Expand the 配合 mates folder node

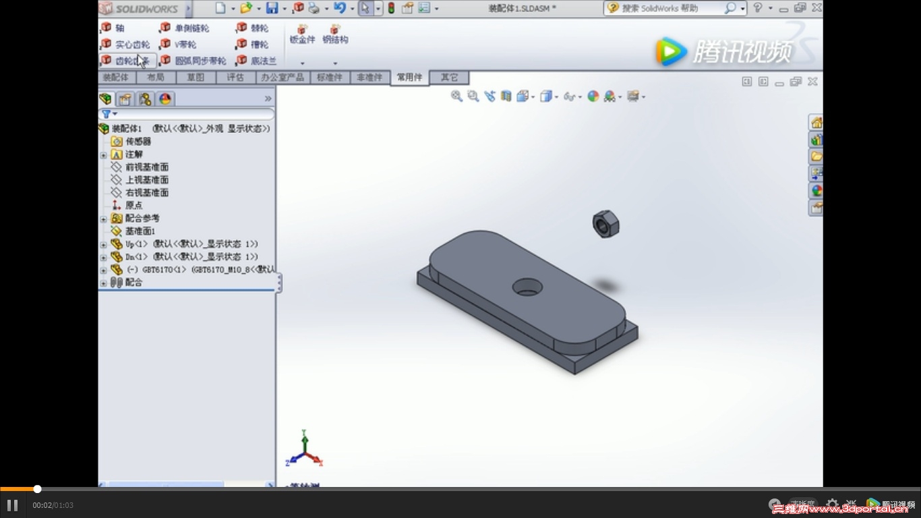(x=104, y=283)
